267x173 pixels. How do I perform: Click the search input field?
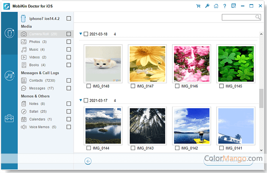[x=239, y=17]
